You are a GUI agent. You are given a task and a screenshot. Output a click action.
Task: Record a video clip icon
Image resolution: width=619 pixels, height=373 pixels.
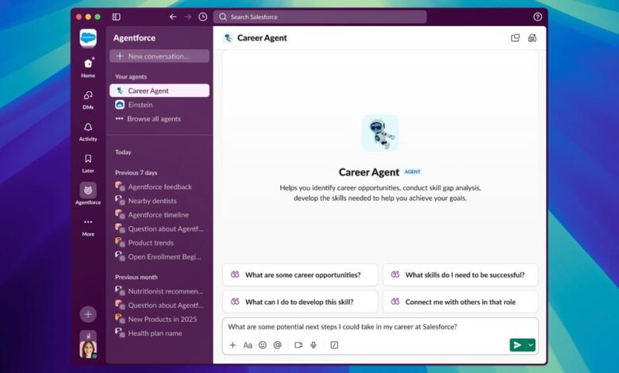pos(298,345)
